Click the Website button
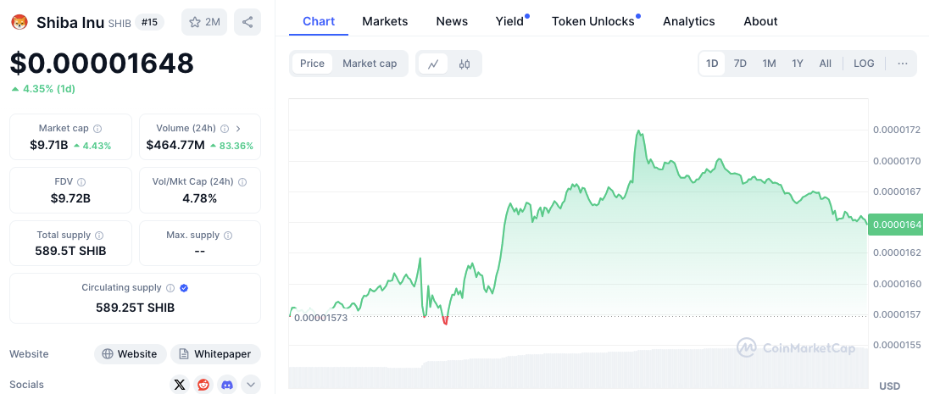Viewport: 929px width, 394px height. [x=129, y=354]
